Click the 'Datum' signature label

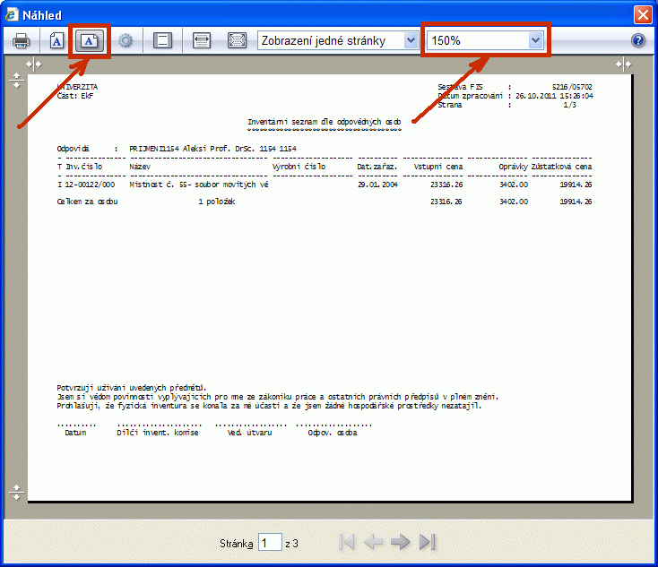tap(75, 433)
